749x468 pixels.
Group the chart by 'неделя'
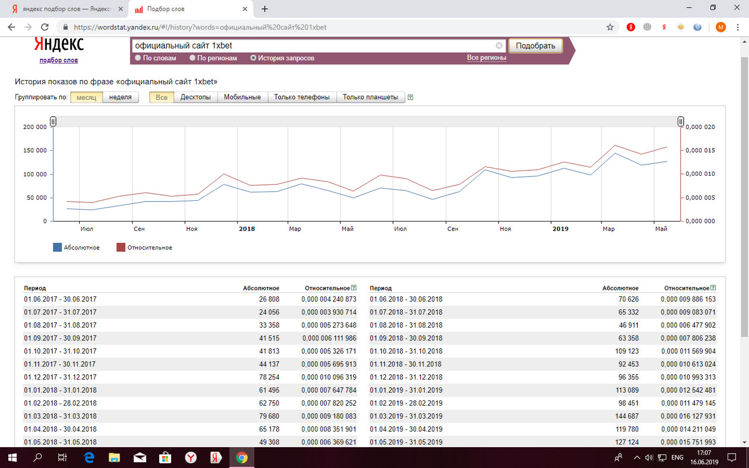(x=121, y=97)
